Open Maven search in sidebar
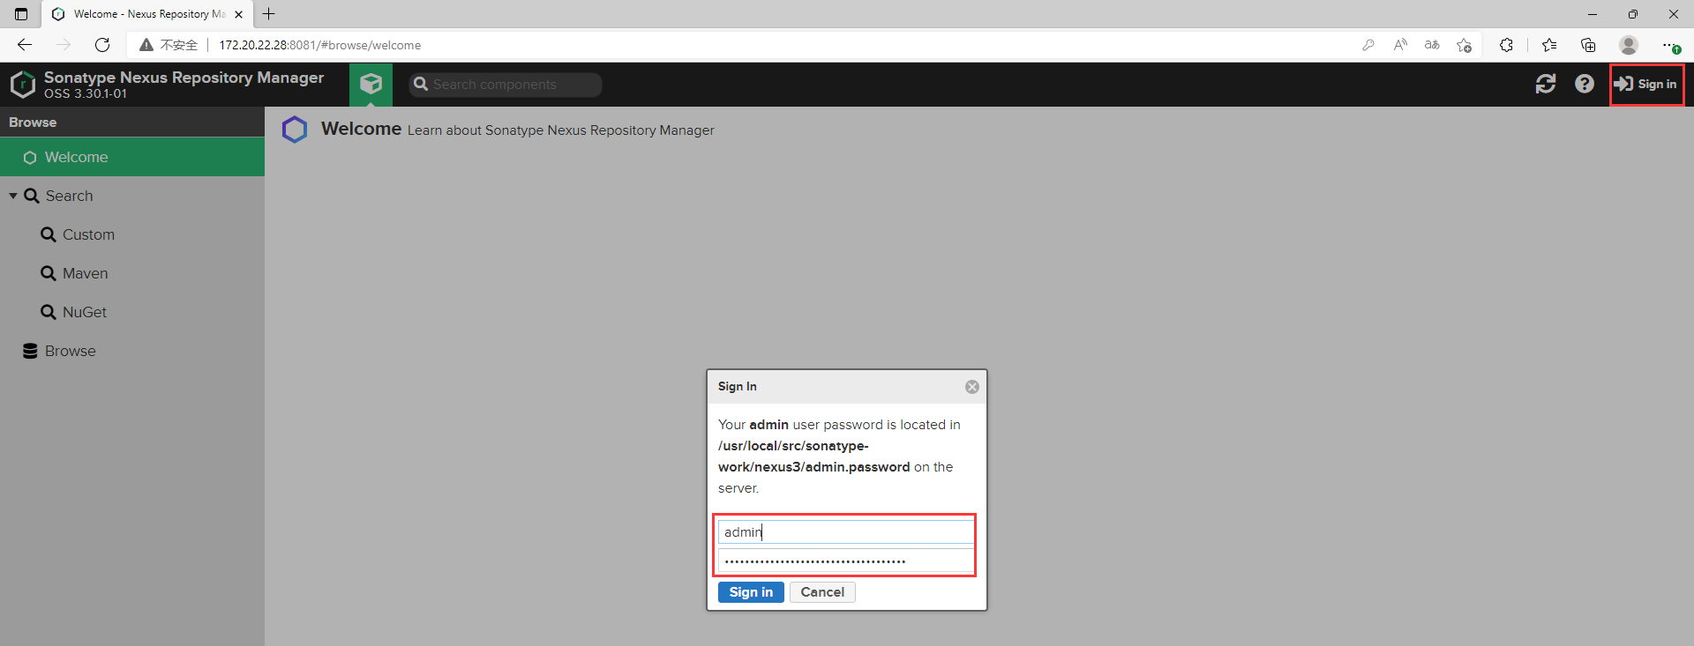 pyautogui.click(x=85, y=273)
